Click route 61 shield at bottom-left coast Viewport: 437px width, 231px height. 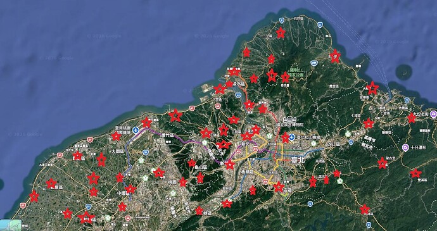click(x=23, y=206)
